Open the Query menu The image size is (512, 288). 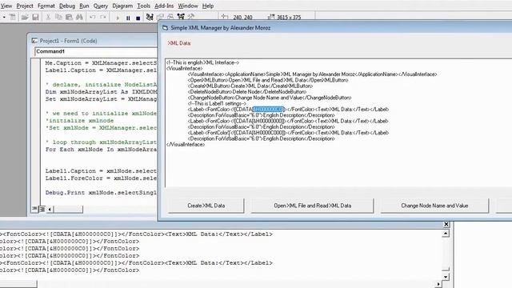click(x=101, y=6)
